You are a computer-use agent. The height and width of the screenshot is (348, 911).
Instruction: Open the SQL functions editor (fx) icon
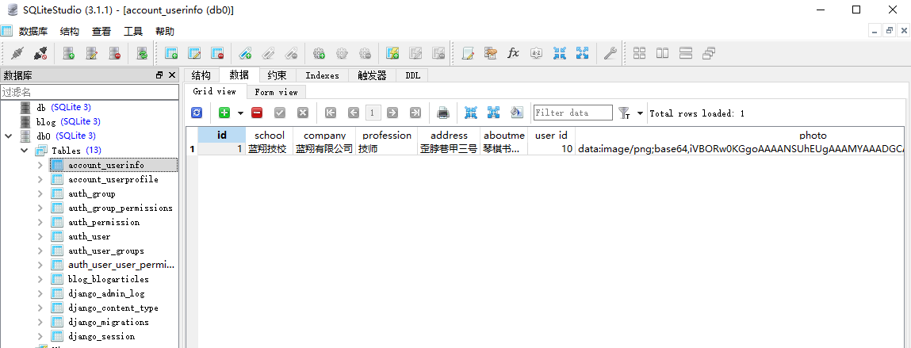[514, 53]
